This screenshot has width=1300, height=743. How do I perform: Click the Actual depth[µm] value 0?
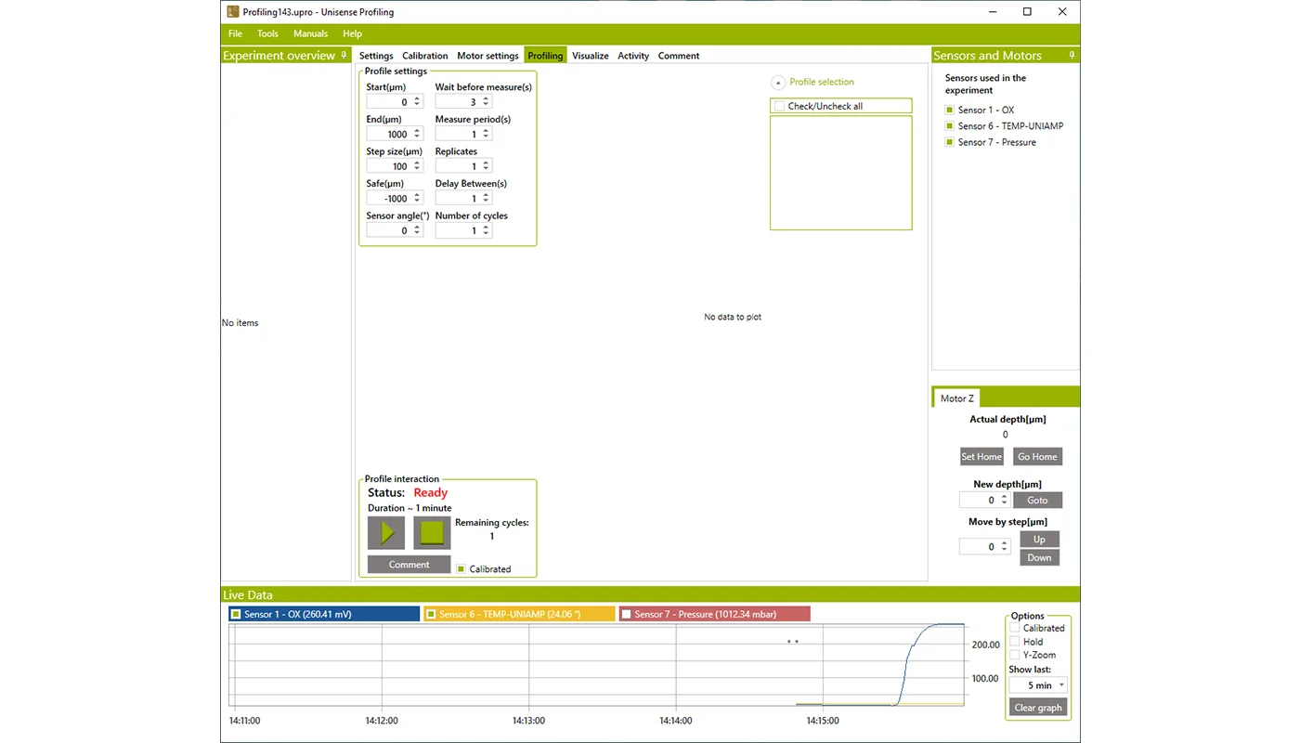pos(1005,435)
